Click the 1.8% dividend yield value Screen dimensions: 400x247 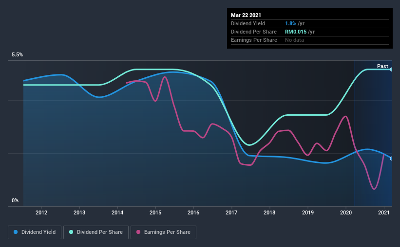coord(290,23)
